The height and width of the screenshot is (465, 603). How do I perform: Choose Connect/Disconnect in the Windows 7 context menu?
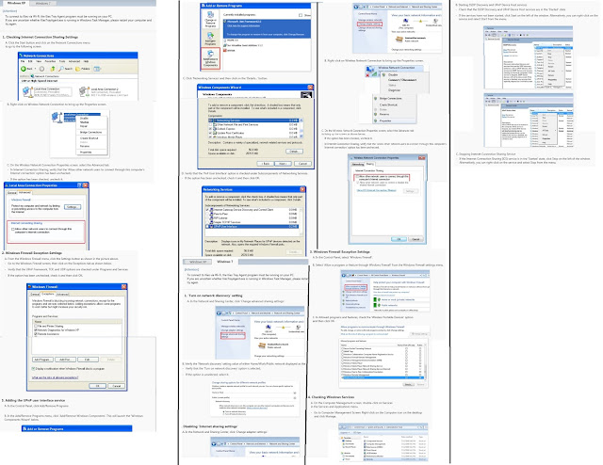[x=402, y=80]
